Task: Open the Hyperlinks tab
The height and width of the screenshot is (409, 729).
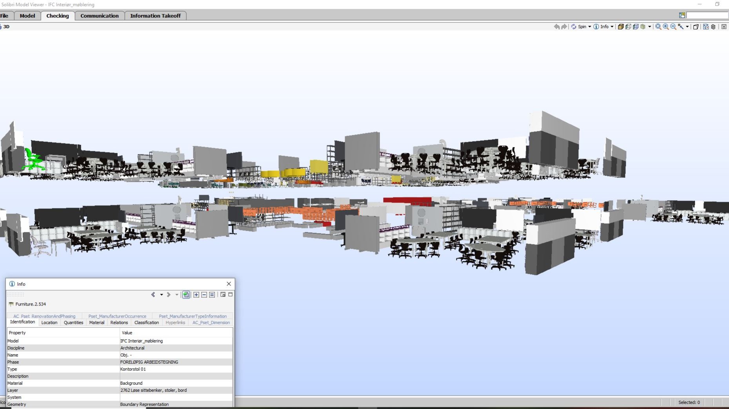Action: point(175,322)
